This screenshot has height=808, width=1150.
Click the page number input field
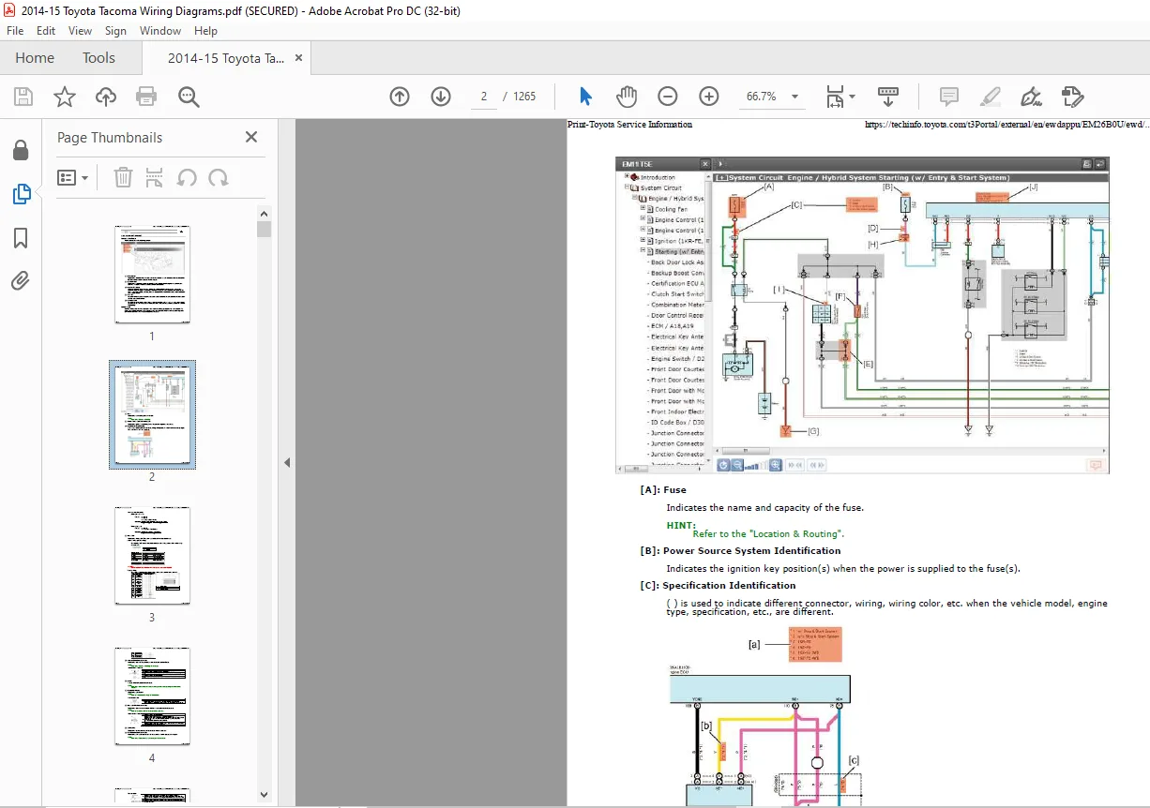click(x=484, y=97)
